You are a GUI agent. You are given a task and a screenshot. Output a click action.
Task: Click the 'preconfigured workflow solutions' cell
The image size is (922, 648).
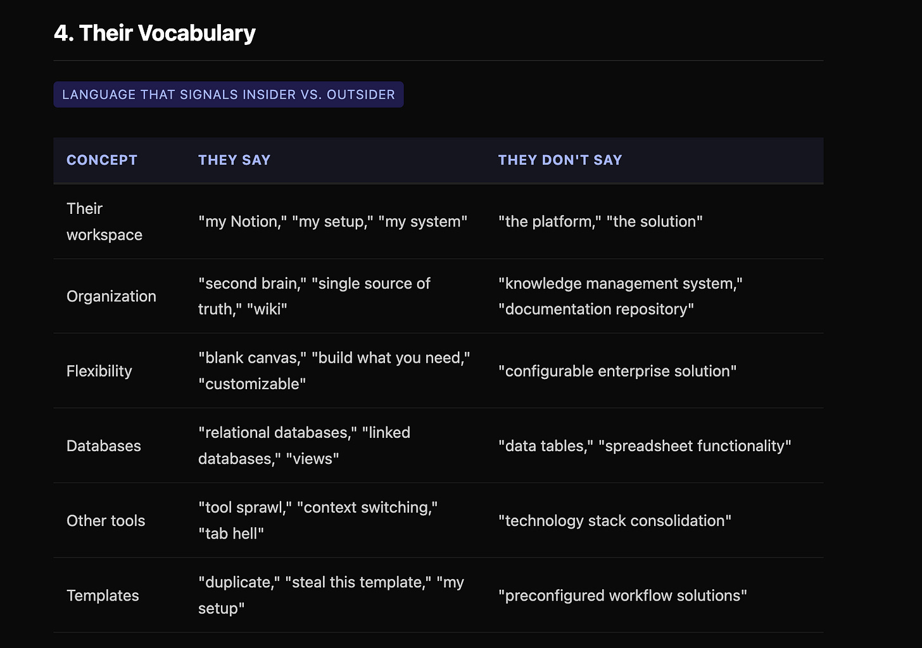coord(622,595)
